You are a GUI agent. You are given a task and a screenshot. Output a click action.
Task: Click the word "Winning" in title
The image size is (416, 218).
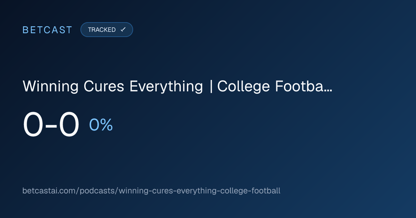point(51,87)
